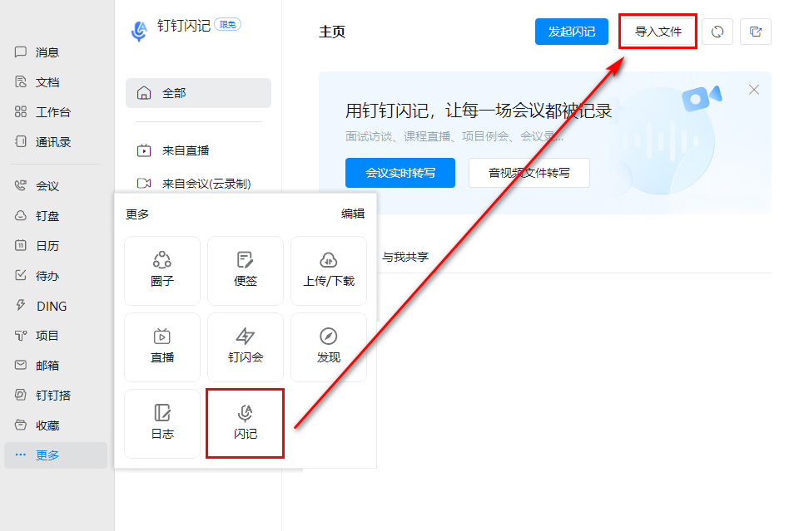
Task: Click the 钉钉闪记 microphone logo
Action: pyautogui.click(x=139, y=31)
